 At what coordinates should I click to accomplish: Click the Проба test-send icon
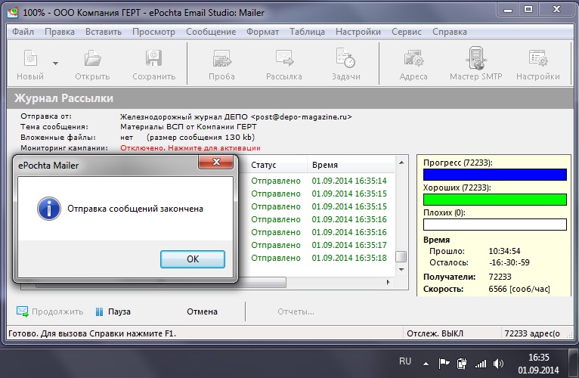(x=221, y=58)
